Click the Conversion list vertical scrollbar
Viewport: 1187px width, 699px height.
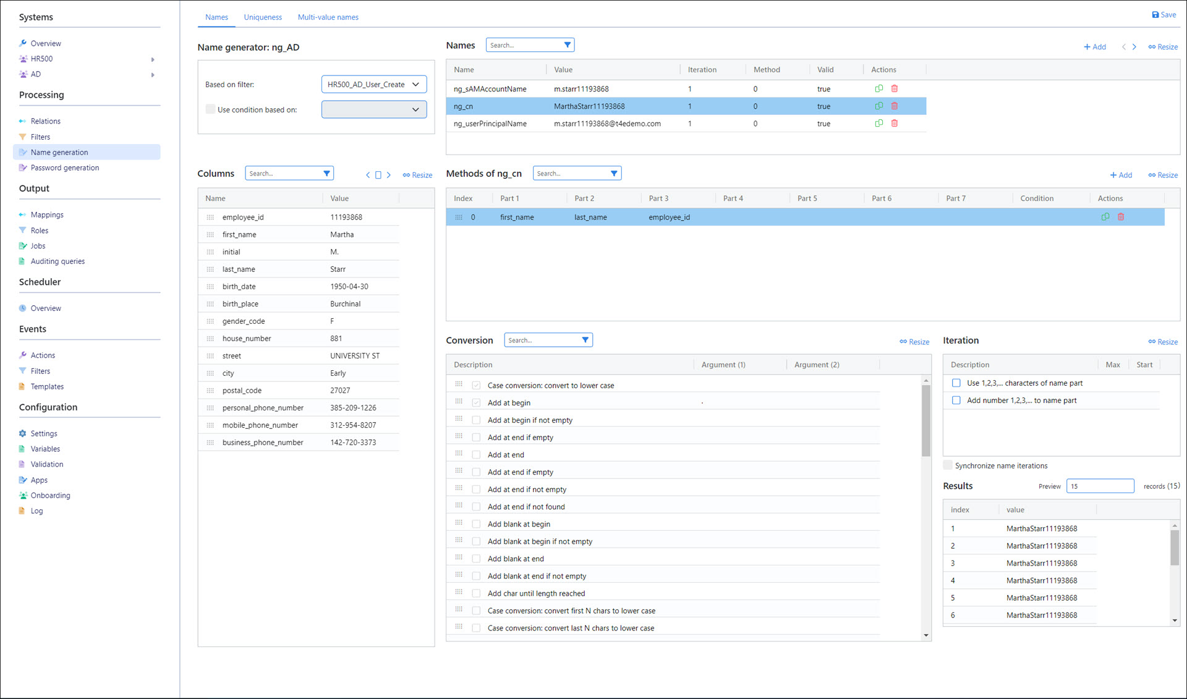pos(925,420)
